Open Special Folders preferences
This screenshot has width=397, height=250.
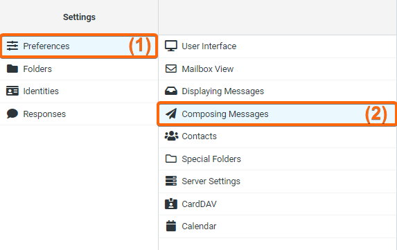point(278,159)
